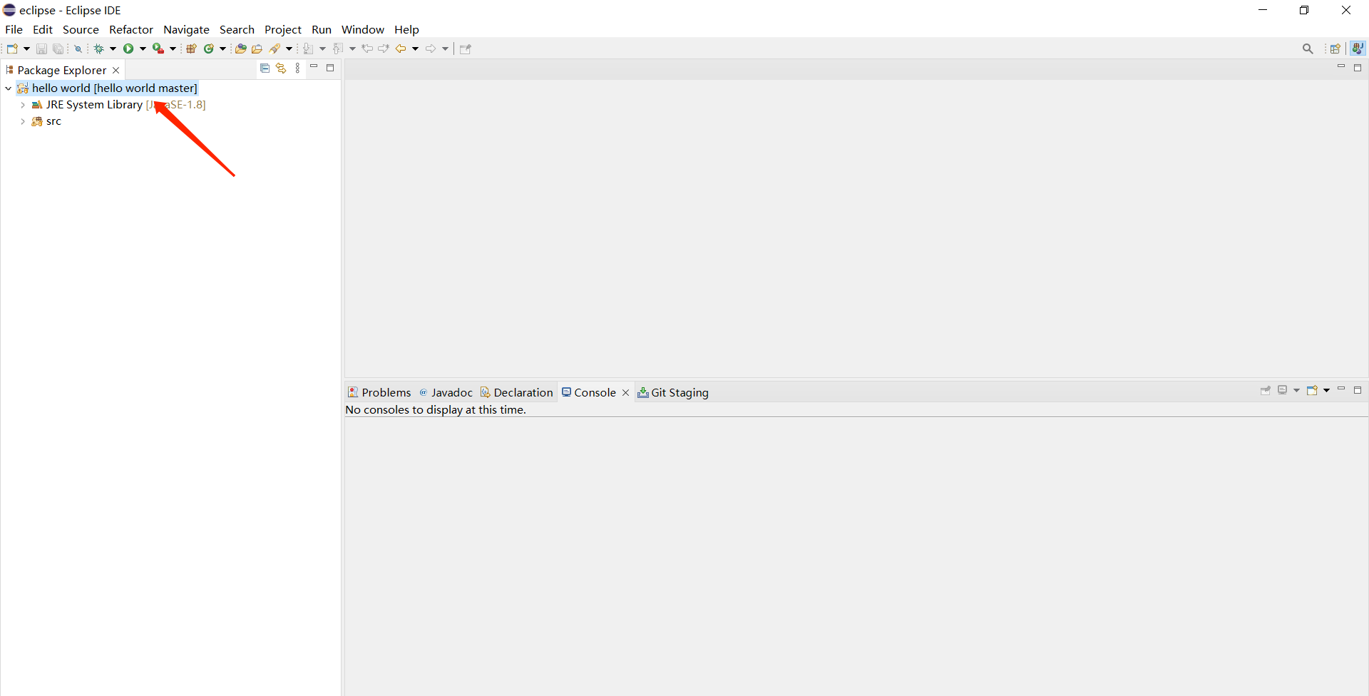Open the Project menu
The width and height of the screenshot is (1369, 696).
pos(283,29)
